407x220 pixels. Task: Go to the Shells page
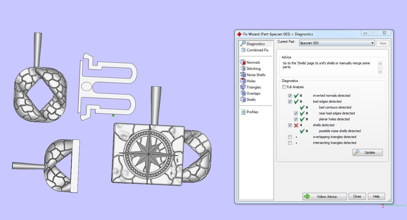pyautogui.click(x=251, y=100)
